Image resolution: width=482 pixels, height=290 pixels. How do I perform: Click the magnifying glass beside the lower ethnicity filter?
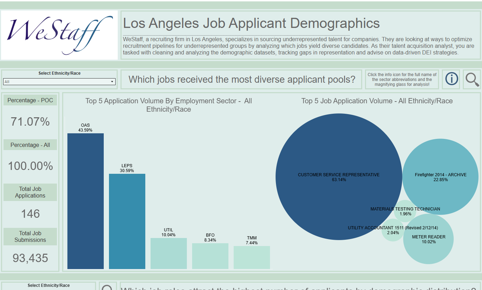[x=107, y=287]
